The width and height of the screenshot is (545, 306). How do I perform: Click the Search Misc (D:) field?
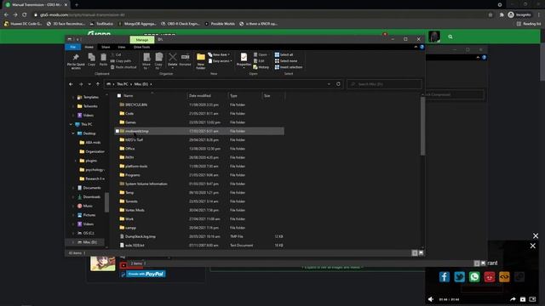pos(384,84)
